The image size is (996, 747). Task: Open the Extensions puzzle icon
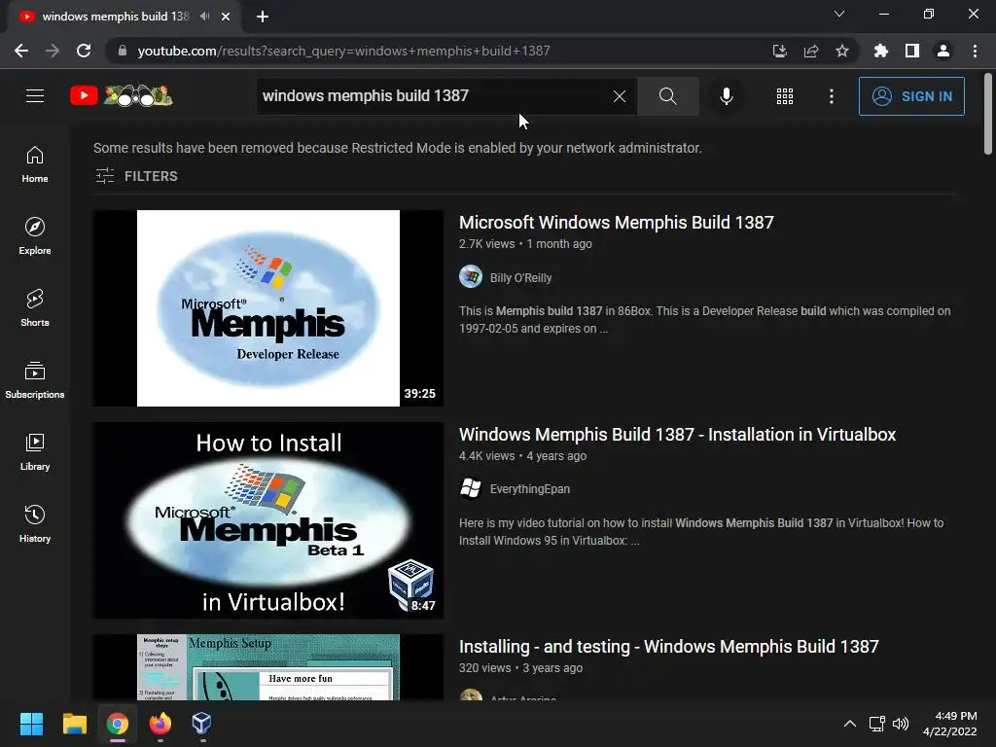click(x=880, y=51)
